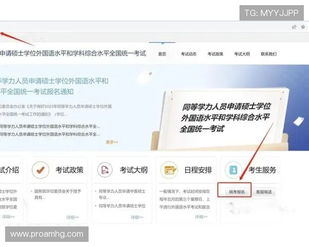Click the 考生服务 contact-book icon
Image resolution: width=309 pixels, height=247 pixels.
pos(233,170)
